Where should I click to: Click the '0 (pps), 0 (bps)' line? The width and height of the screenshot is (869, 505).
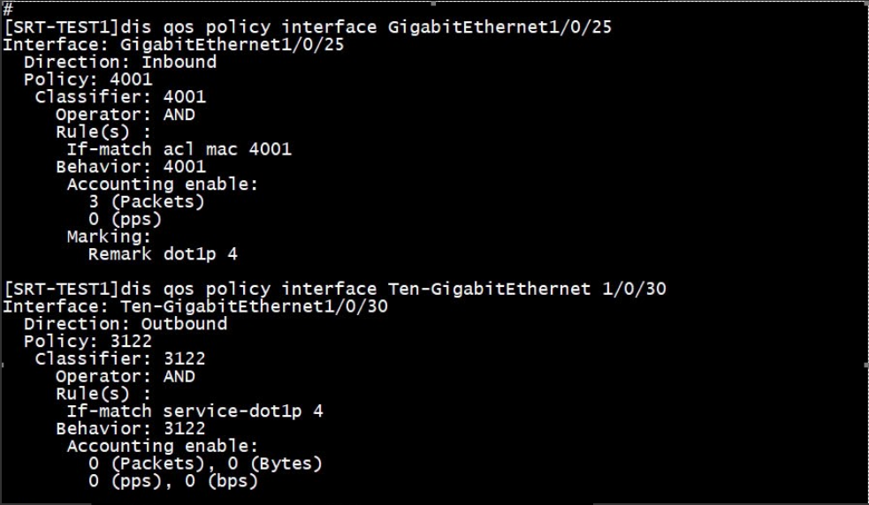(173, 480)
